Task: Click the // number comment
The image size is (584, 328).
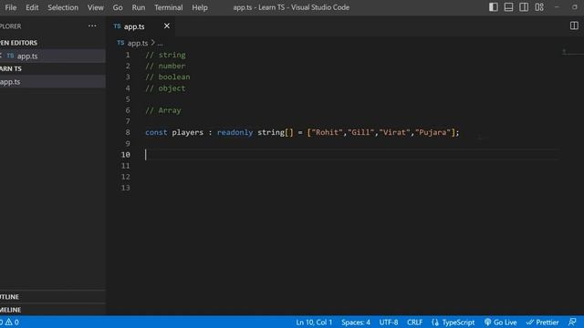Action: [165, 67]
